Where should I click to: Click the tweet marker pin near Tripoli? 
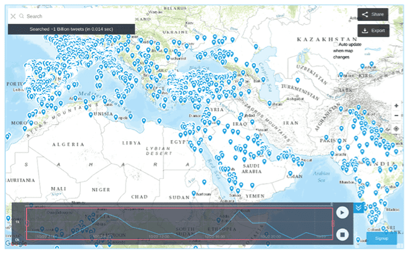point(116,116)
